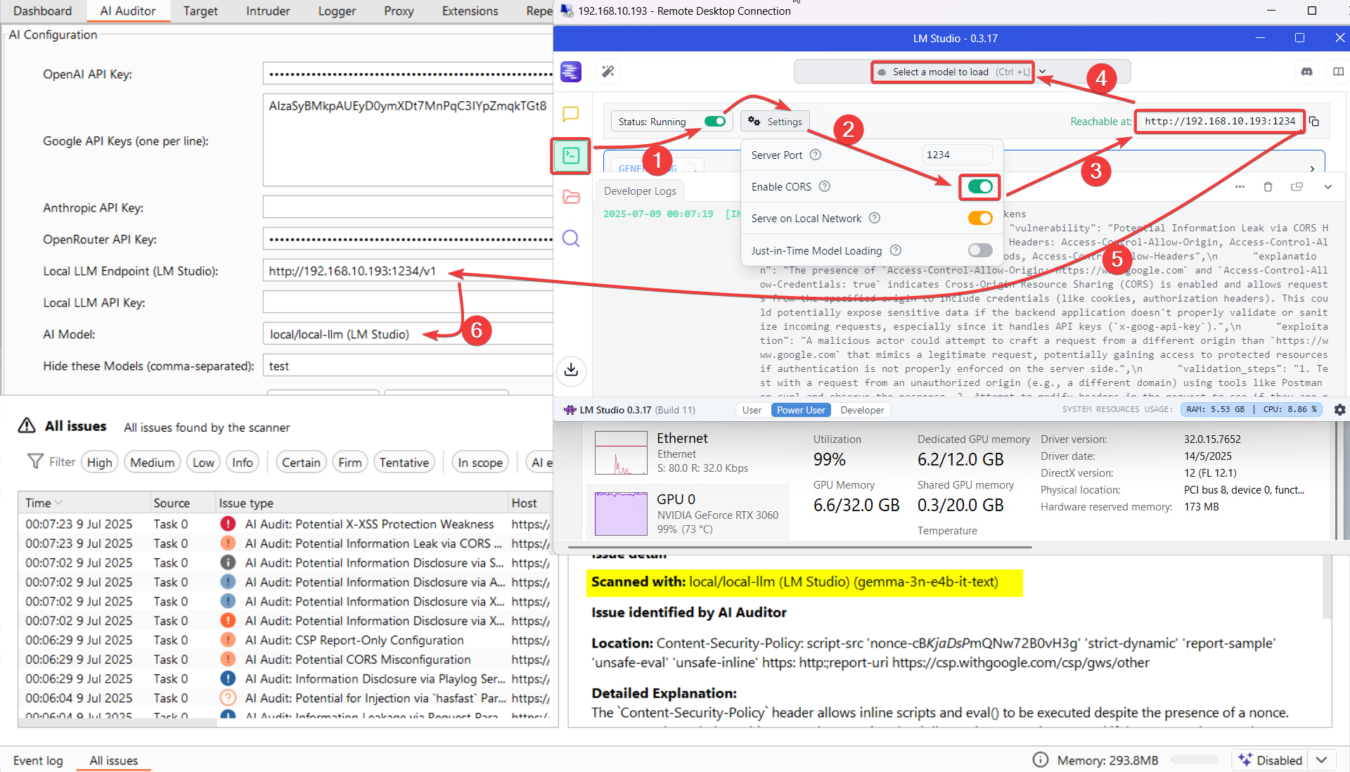1350x772 pixels.
Task: Open the Developer server icon in LM Studio sidebar
Action: [571, 155]
